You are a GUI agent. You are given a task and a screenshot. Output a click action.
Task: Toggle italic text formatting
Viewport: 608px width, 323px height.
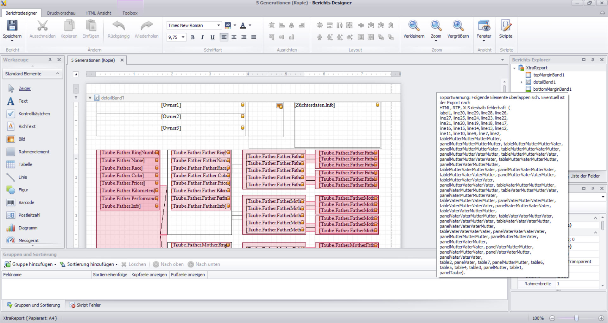click(x=202, y=37)
